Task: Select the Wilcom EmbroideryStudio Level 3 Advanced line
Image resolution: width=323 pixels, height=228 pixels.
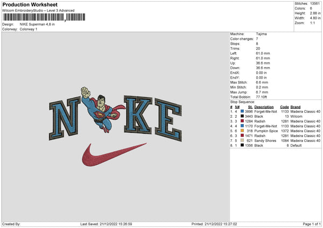Action: click(38, 11)
